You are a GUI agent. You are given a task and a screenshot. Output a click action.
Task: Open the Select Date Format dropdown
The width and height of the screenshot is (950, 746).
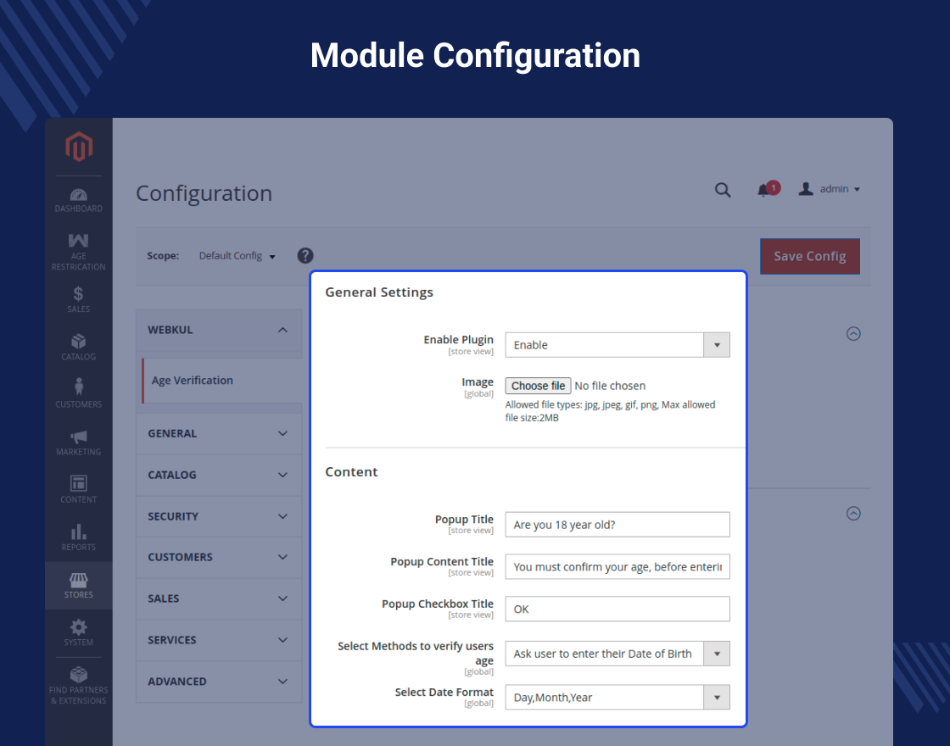click(x=617, y=698)
